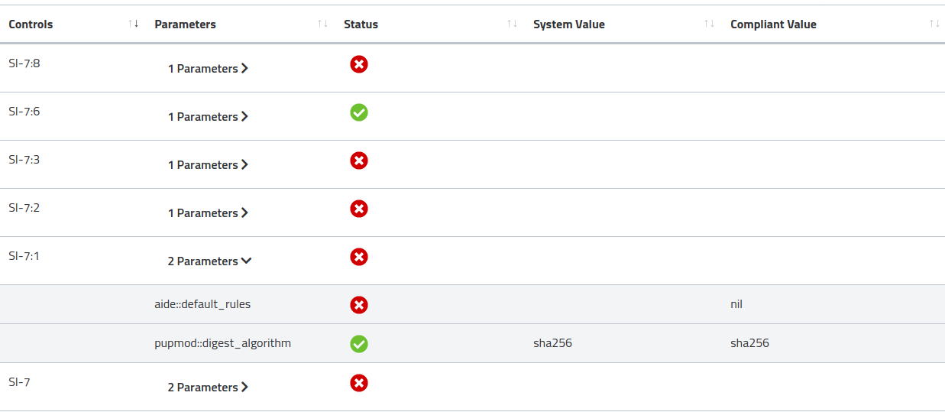Click the red failed status for SI-7:2
This screenshot has height=412, width=945.
[x=359, y=209]
